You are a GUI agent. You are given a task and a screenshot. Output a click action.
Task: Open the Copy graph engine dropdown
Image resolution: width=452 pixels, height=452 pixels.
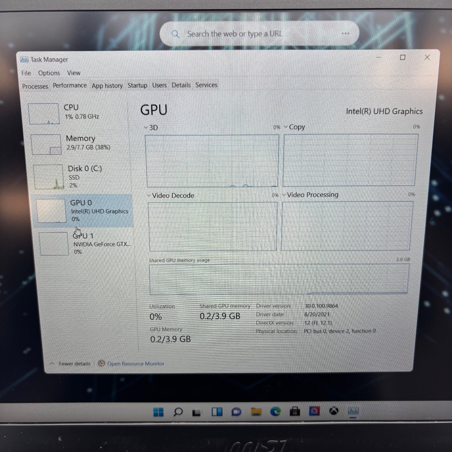pyautogui.click(x=286, y=127)
